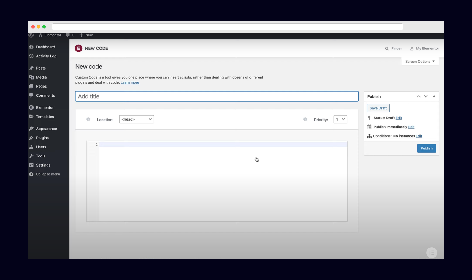Click the Publish calendar icon
Image resolution: width=472 pixels, height=280 pixels.
click(369, 127)
